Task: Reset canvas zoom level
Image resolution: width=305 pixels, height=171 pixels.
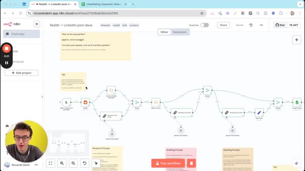Action: (x=85, y=163)
